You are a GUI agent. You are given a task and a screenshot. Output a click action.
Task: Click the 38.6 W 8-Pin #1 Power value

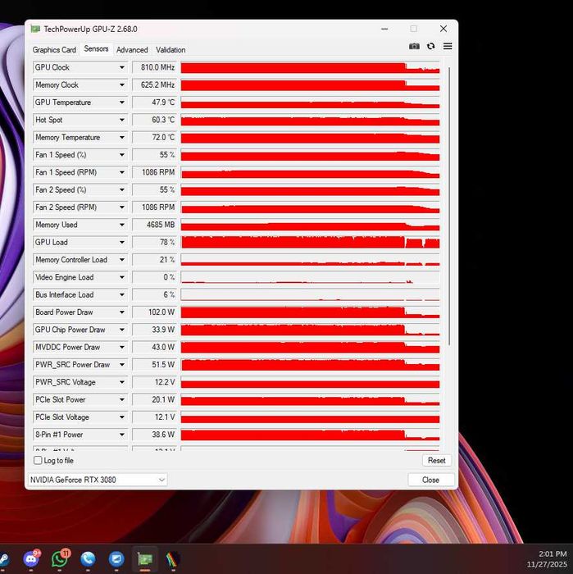154,435
